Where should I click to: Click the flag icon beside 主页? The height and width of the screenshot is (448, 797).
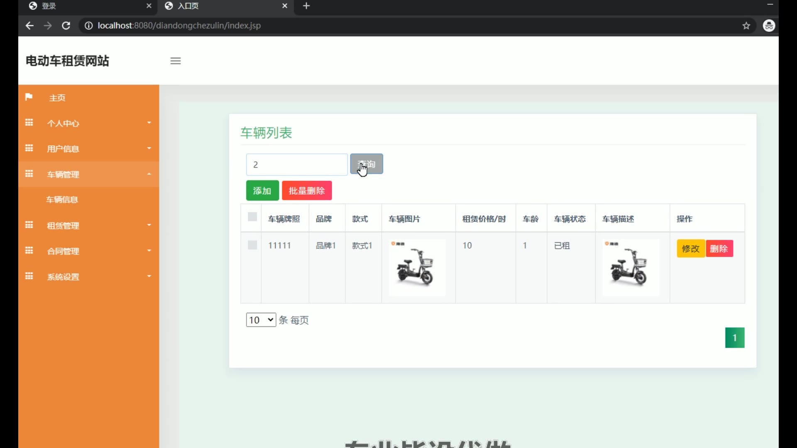pyautogui.click(x=29, y=97)
